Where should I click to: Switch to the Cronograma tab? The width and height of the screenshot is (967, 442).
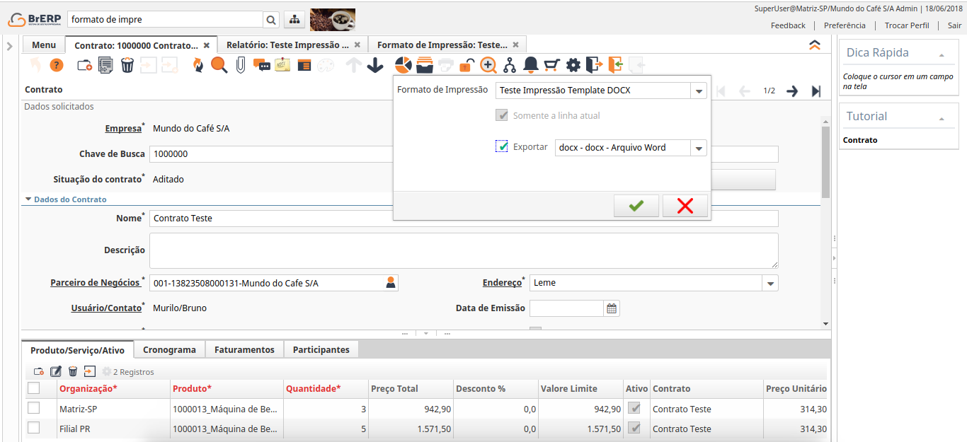click(169, 349)
